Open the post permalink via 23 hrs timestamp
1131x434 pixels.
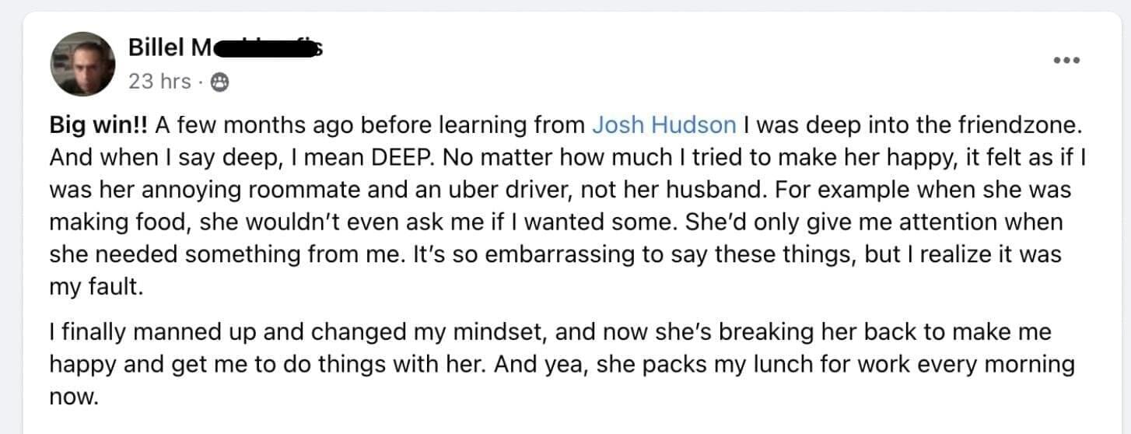coord(159,81)
